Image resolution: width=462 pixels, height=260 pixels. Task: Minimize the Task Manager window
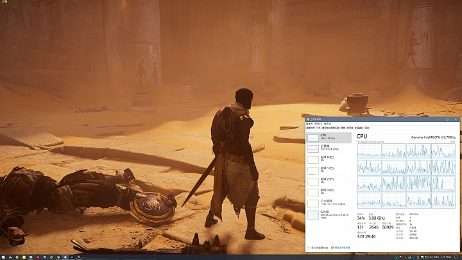[439, 119]
